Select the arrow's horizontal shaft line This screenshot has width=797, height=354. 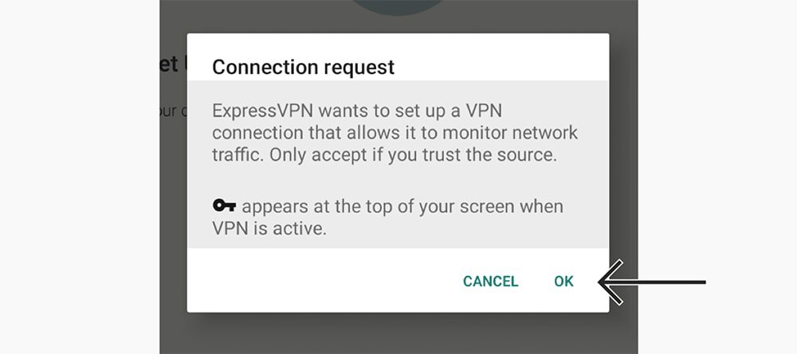click(661, 282)
